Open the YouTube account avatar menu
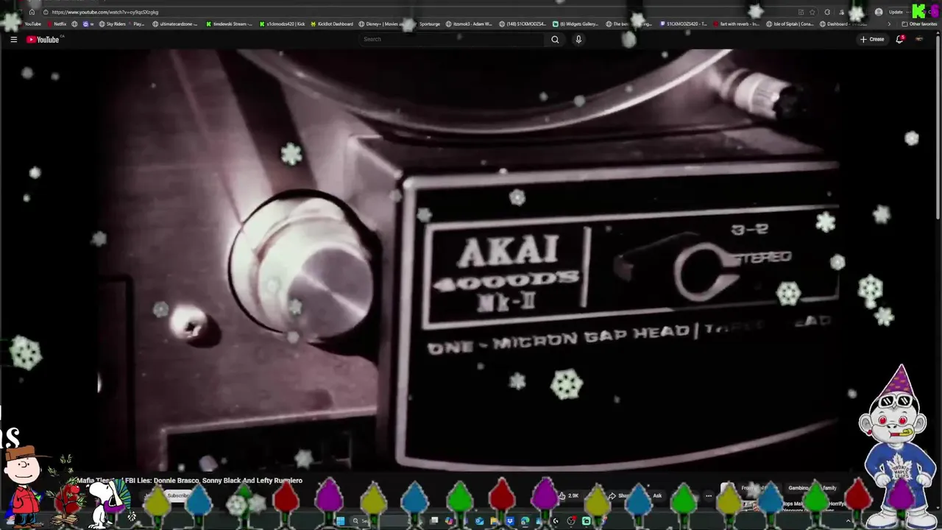The height and width of the screenshot is (530, 942). point(919,39)
